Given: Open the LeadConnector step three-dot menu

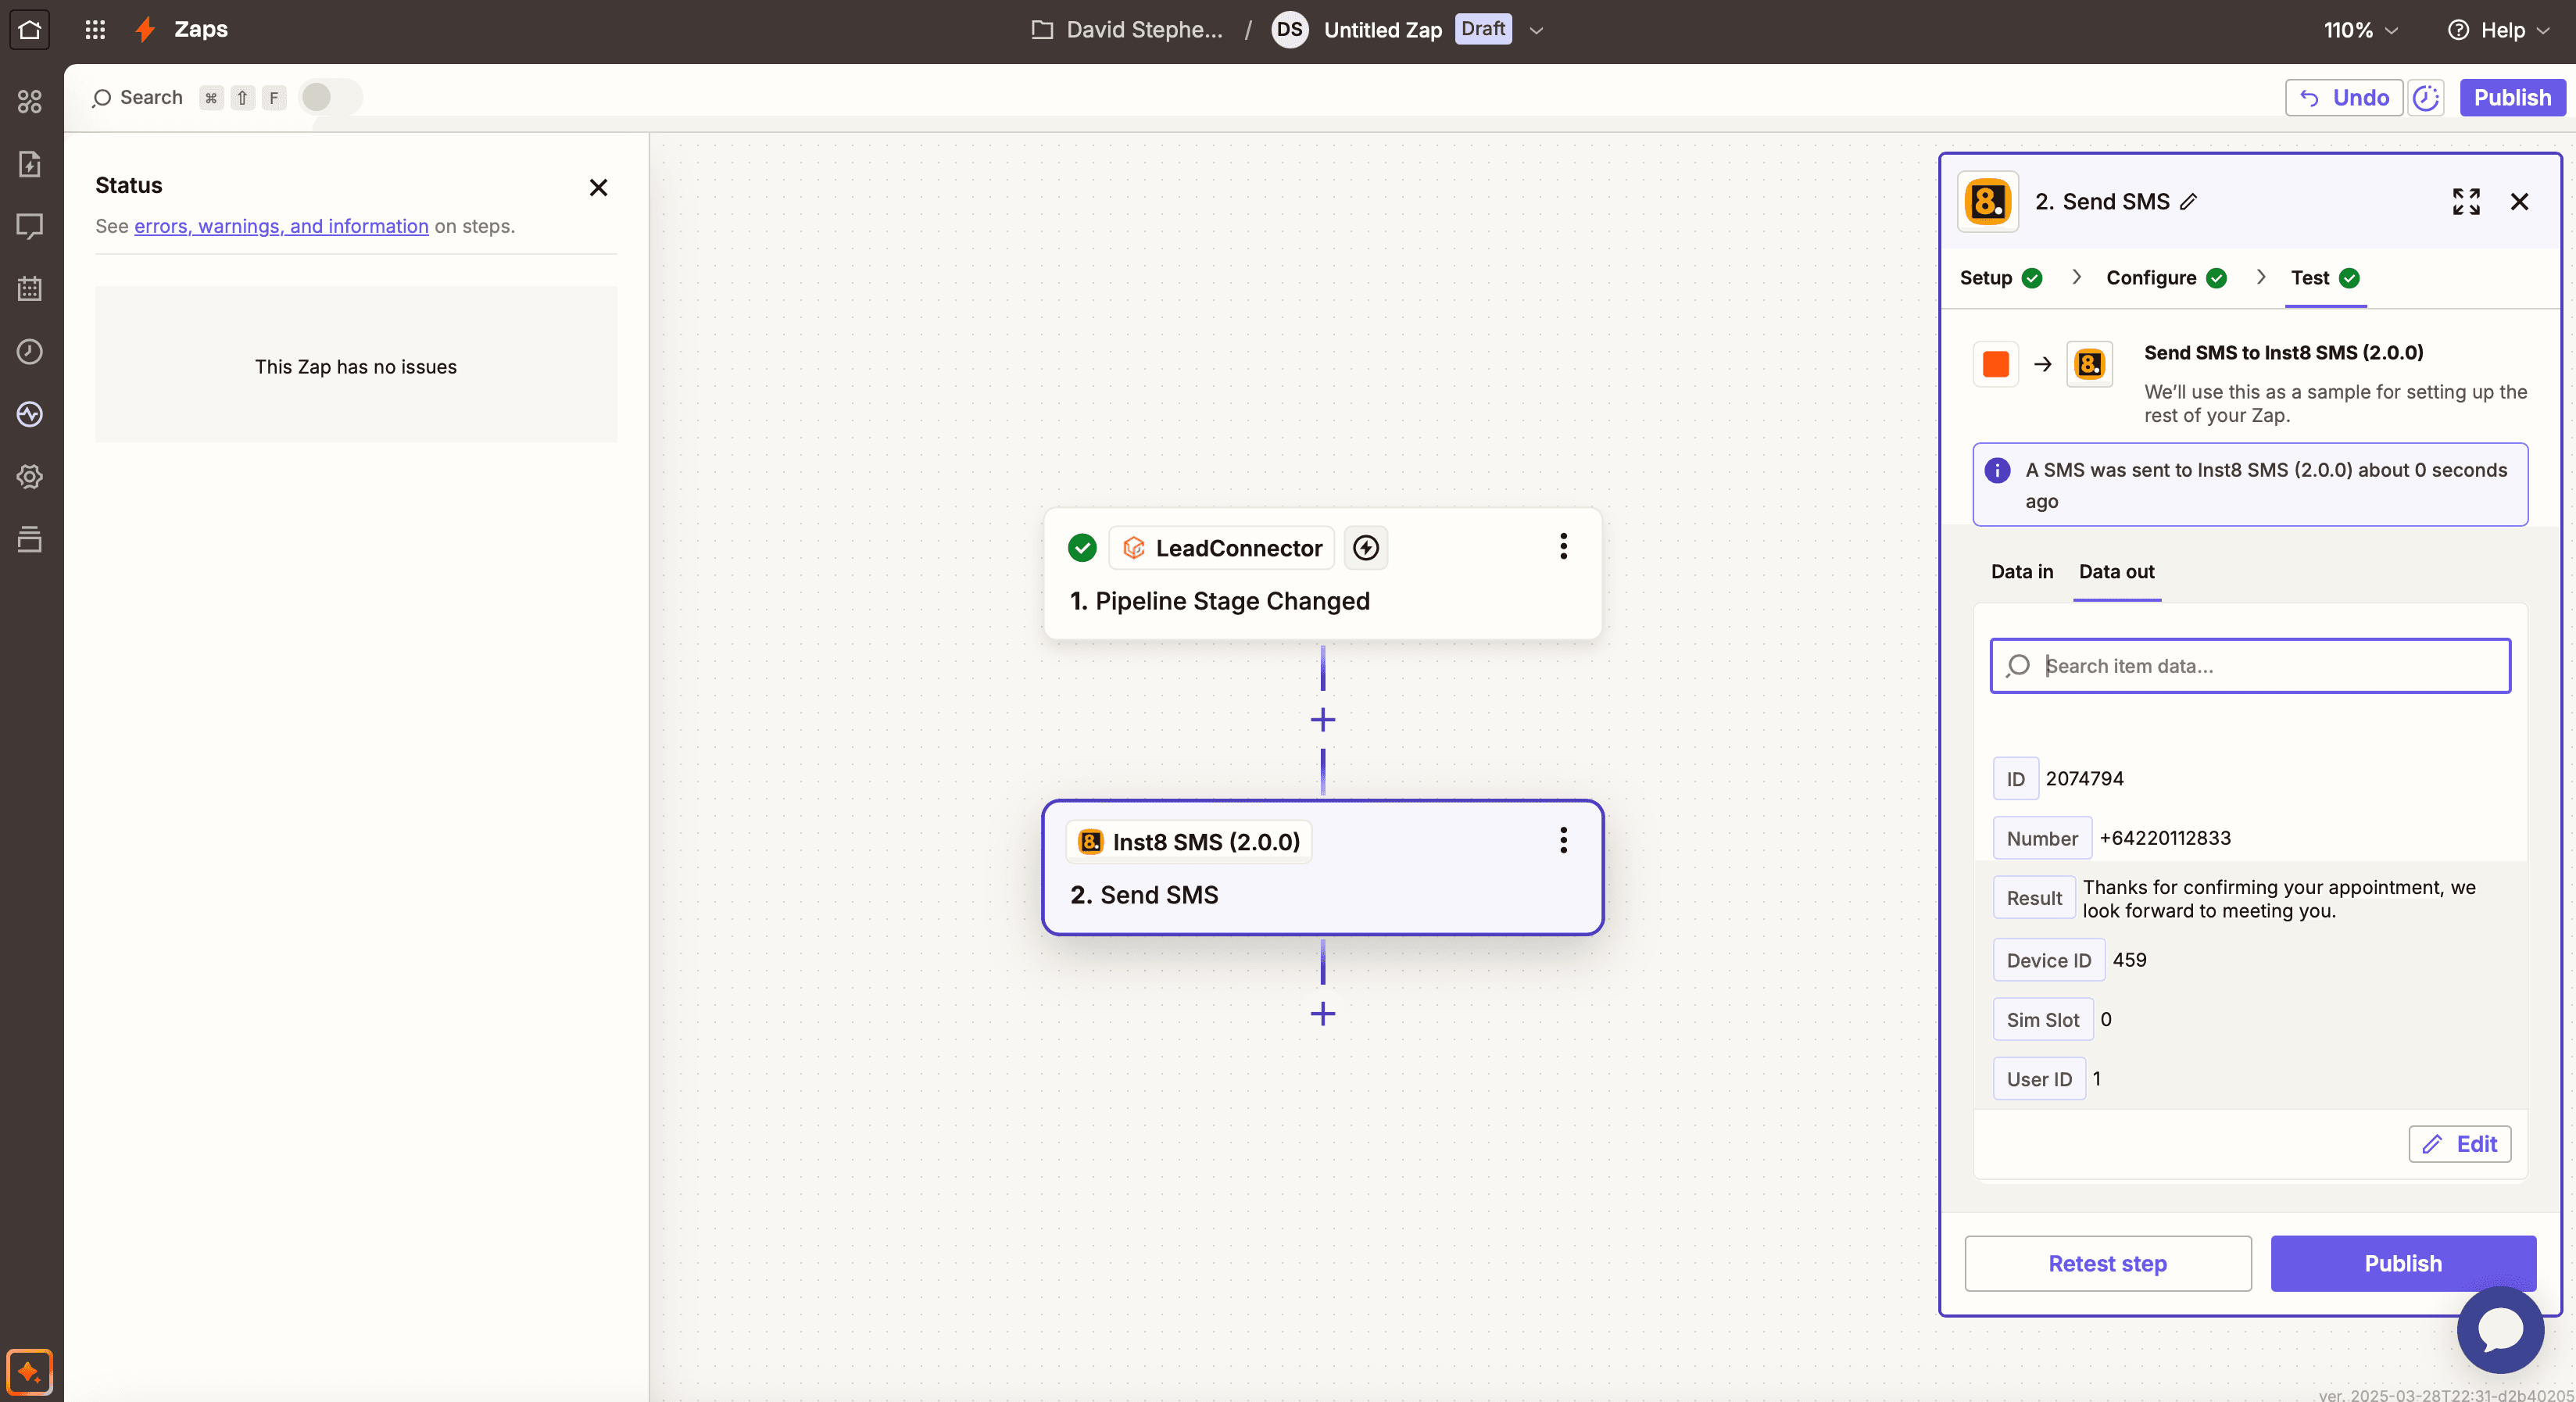Looking at the screenshot, I should tap(1563, 547).
